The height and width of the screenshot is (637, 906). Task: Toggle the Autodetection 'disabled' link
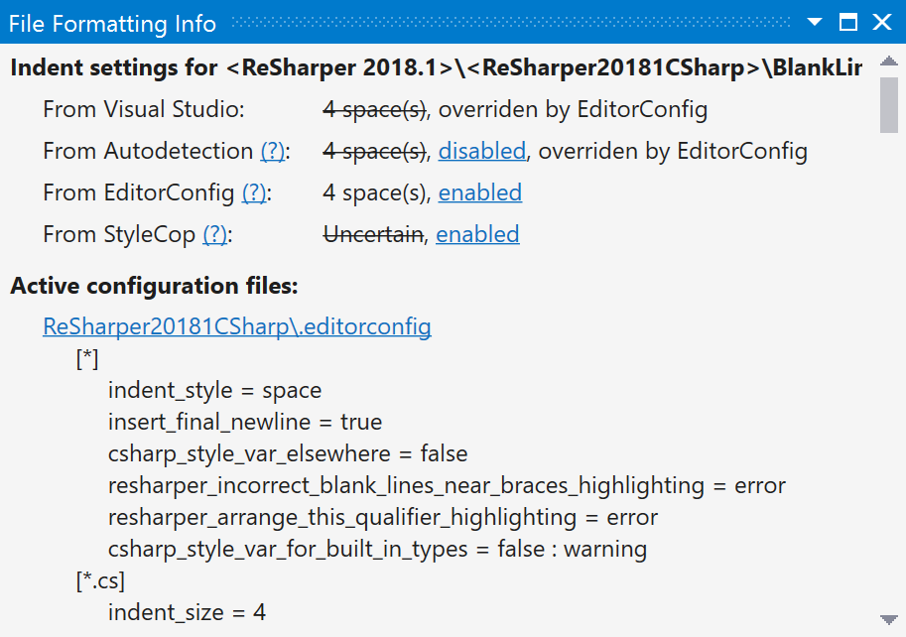tap(482, 151)
